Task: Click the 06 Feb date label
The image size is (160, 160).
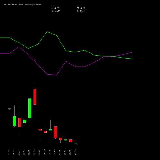Action: [55, 152]
